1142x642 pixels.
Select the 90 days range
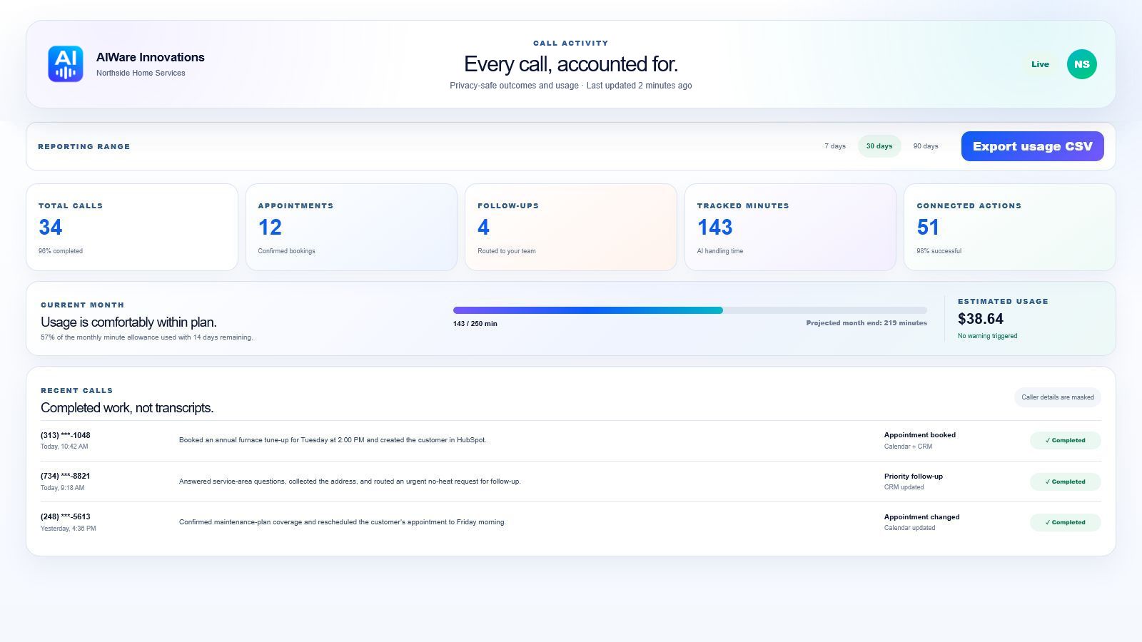point(925,146)
